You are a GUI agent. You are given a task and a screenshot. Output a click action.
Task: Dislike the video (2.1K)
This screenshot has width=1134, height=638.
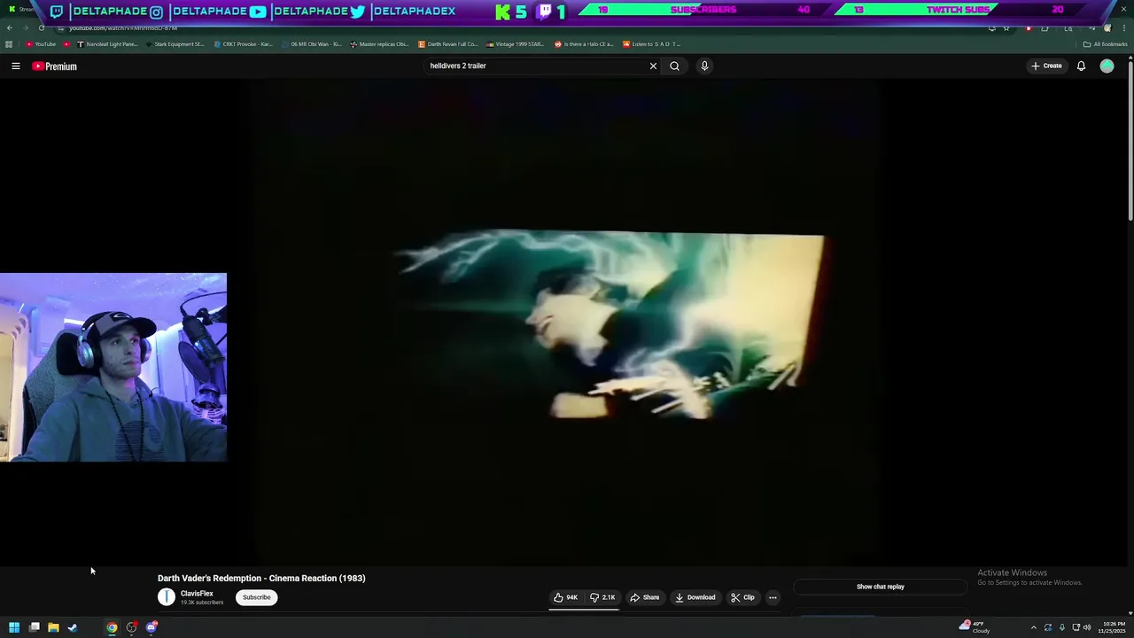(603, 597)
